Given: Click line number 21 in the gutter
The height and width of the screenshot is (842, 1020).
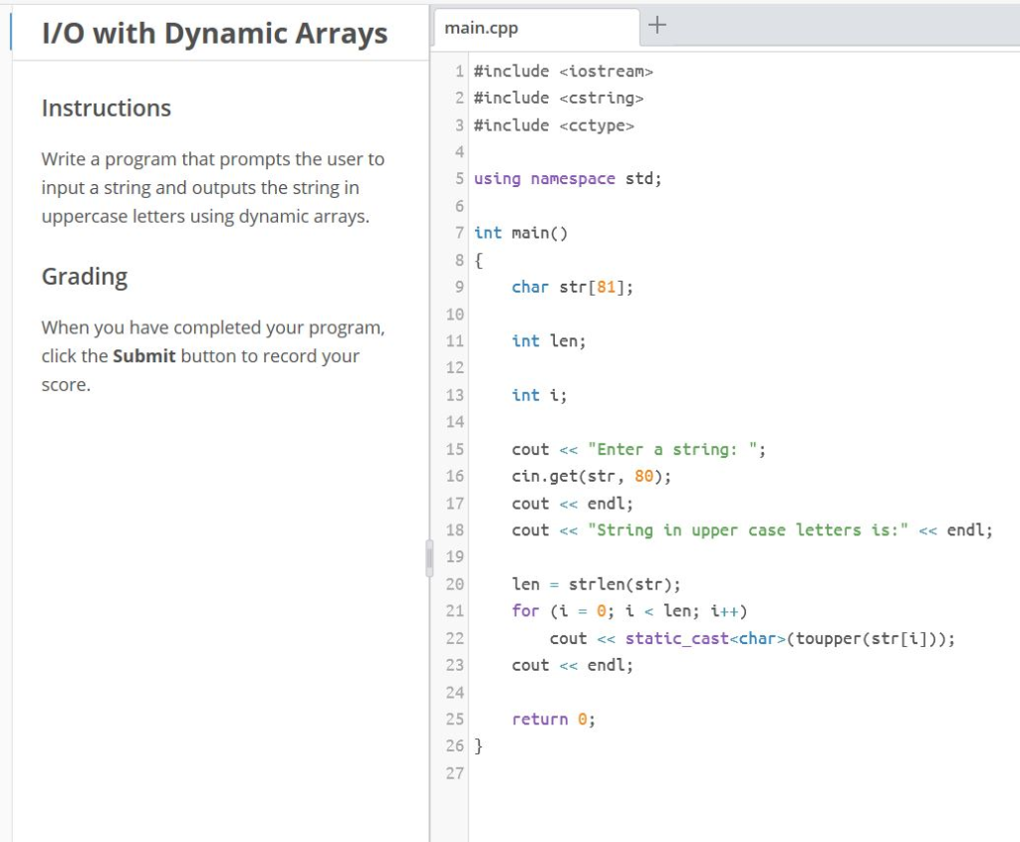Looking at the screenshot, I should coord(454,610).
